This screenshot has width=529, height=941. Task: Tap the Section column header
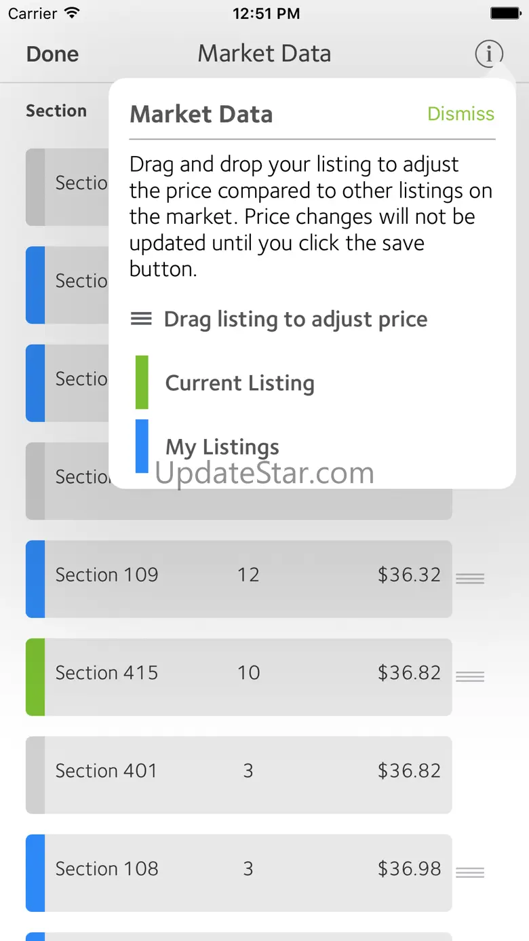(56, 111)
